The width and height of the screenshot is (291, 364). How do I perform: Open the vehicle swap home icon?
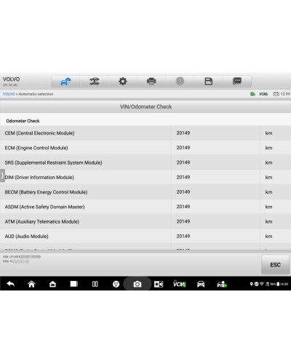65,82
